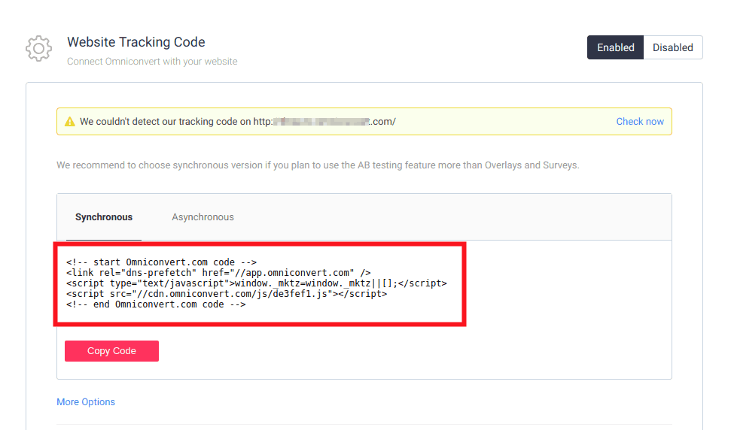Click the yellow warning triangle icon
This screenshot has height=430, width=731.
pyautogui.click(x=70, y=122)
